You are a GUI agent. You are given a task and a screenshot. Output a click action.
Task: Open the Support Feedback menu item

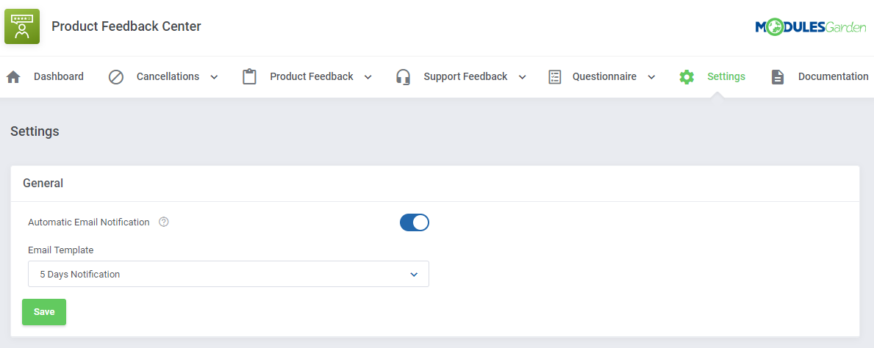pos(465,77)
